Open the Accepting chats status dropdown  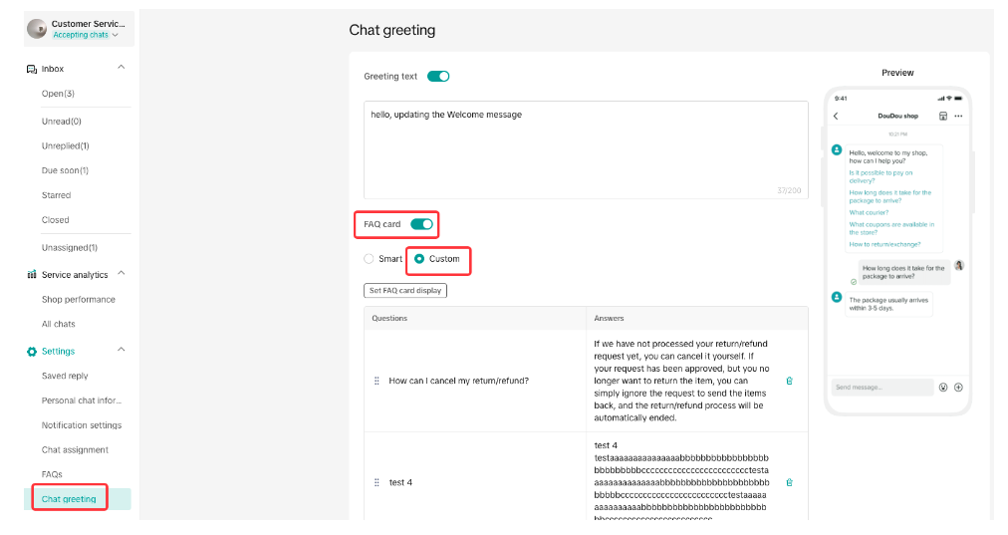(86, 35)
